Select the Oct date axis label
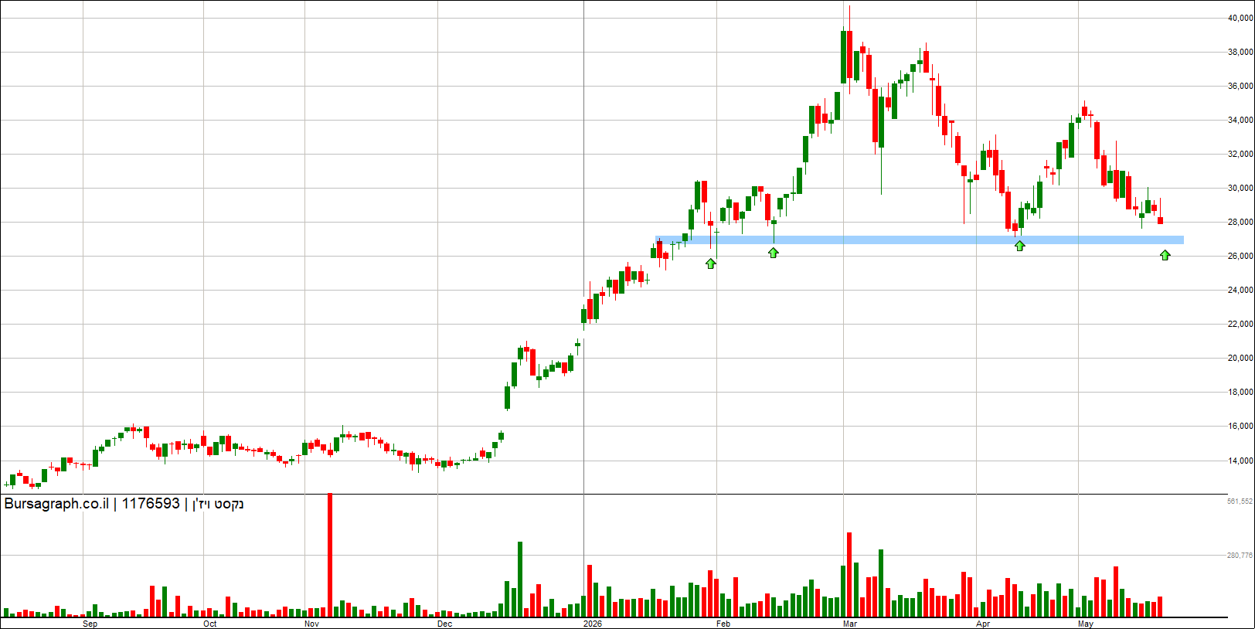This screenshot has height=629, width=1255. (x=210, y=624)
